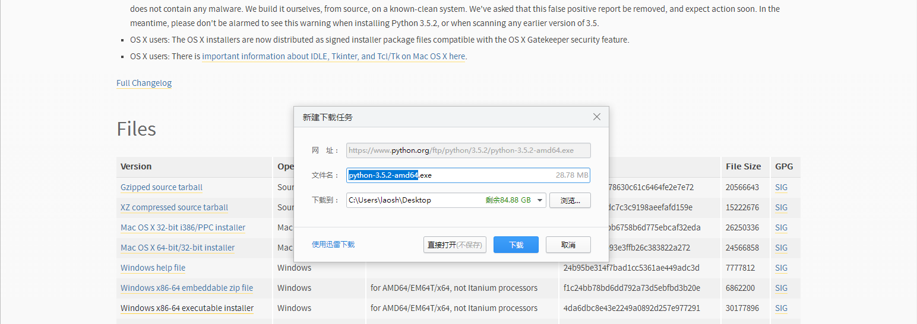Image resolution: width=917 pixels, height=324 pixels.
Task: Click the 取消 button
Action: [x=568, y=245]
